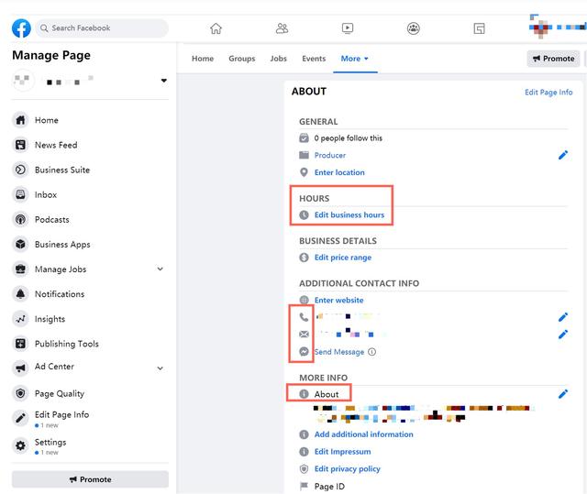Open the Groups icon in top bar
The image size is (587, 494).
click(x=414, y=28)
